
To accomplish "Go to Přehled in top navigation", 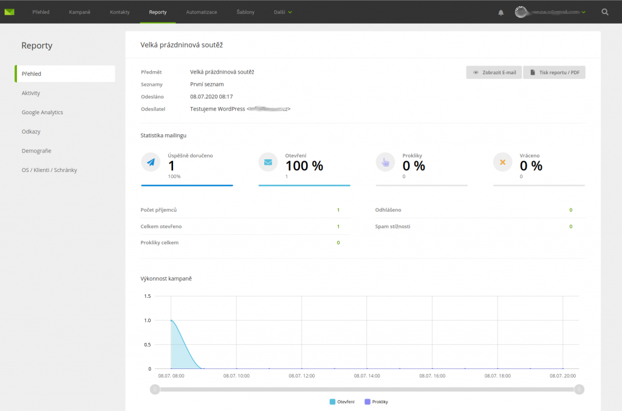I will point(41,12).
